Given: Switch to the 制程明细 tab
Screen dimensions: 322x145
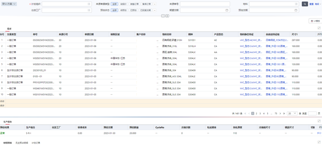Looking at the screenshot, I should point(8,143).
